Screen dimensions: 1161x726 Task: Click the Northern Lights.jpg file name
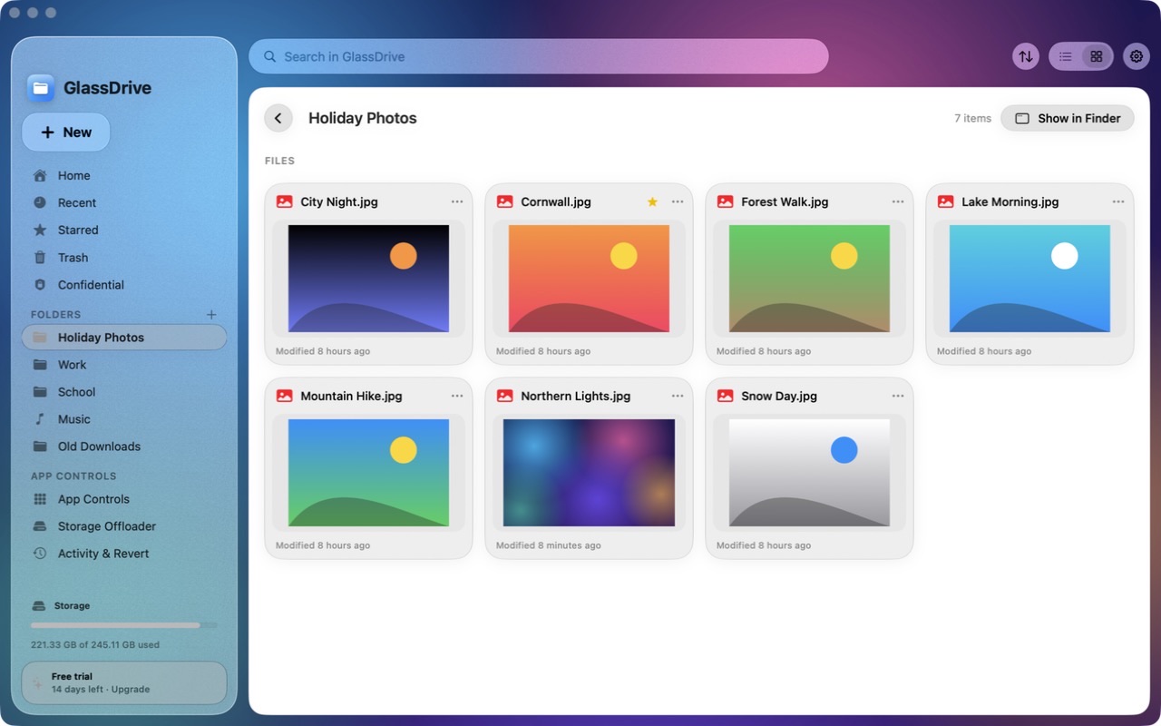pyautogui.click(x=575, y=397)
